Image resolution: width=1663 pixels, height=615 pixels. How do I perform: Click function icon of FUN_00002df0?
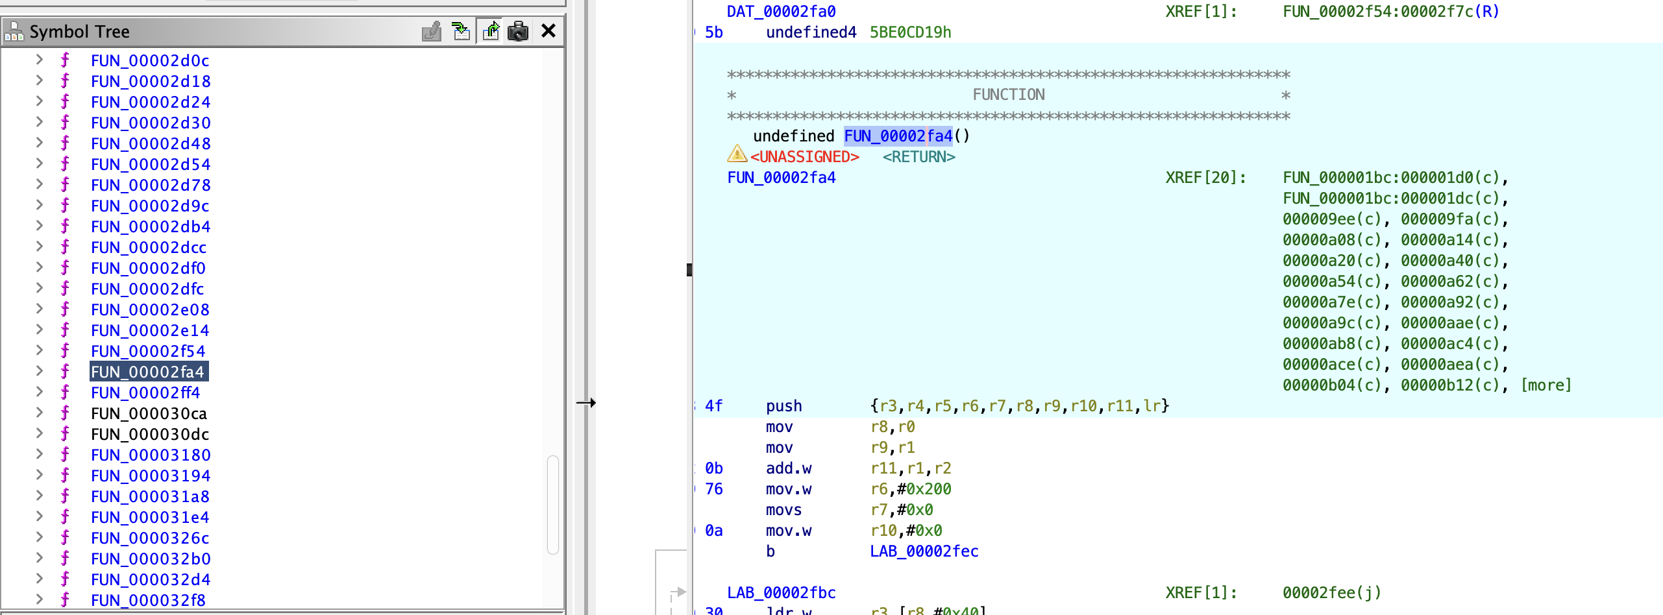[65, 268]
